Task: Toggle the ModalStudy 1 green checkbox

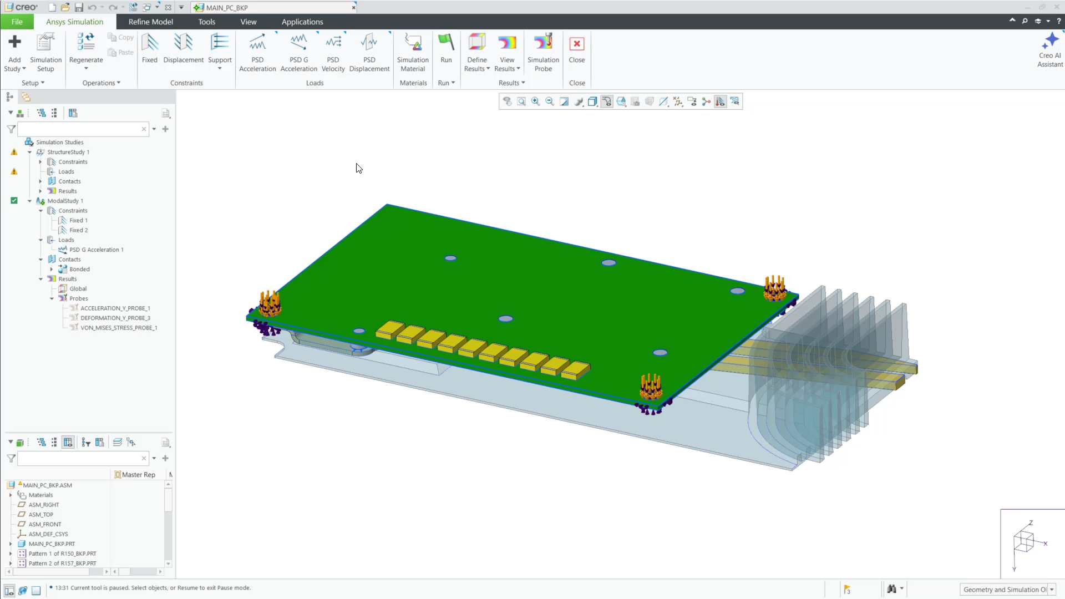Action: 14,201
